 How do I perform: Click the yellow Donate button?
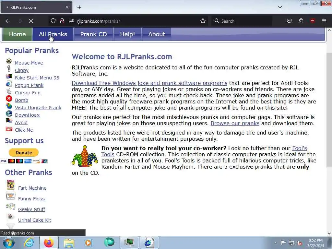pos(24,152)
